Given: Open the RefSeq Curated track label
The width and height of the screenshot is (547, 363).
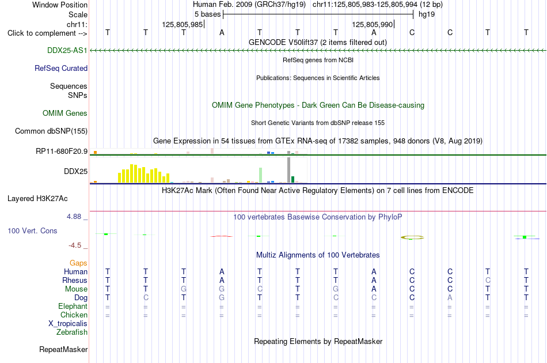Looking at the screenshot, I should click(x=60, y=69).
